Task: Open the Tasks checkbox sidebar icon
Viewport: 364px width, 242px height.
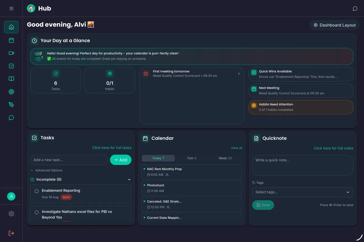Action: click(11, 66)
